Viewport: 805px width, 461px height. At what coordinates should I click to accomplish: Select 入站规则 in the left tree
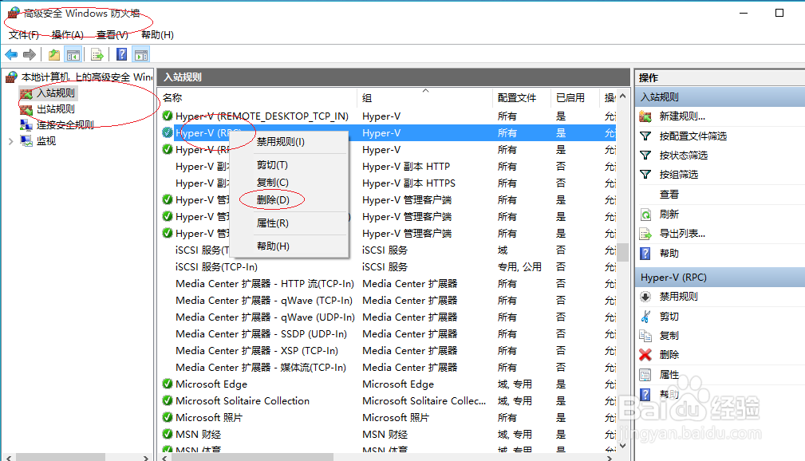coord(55,93)
